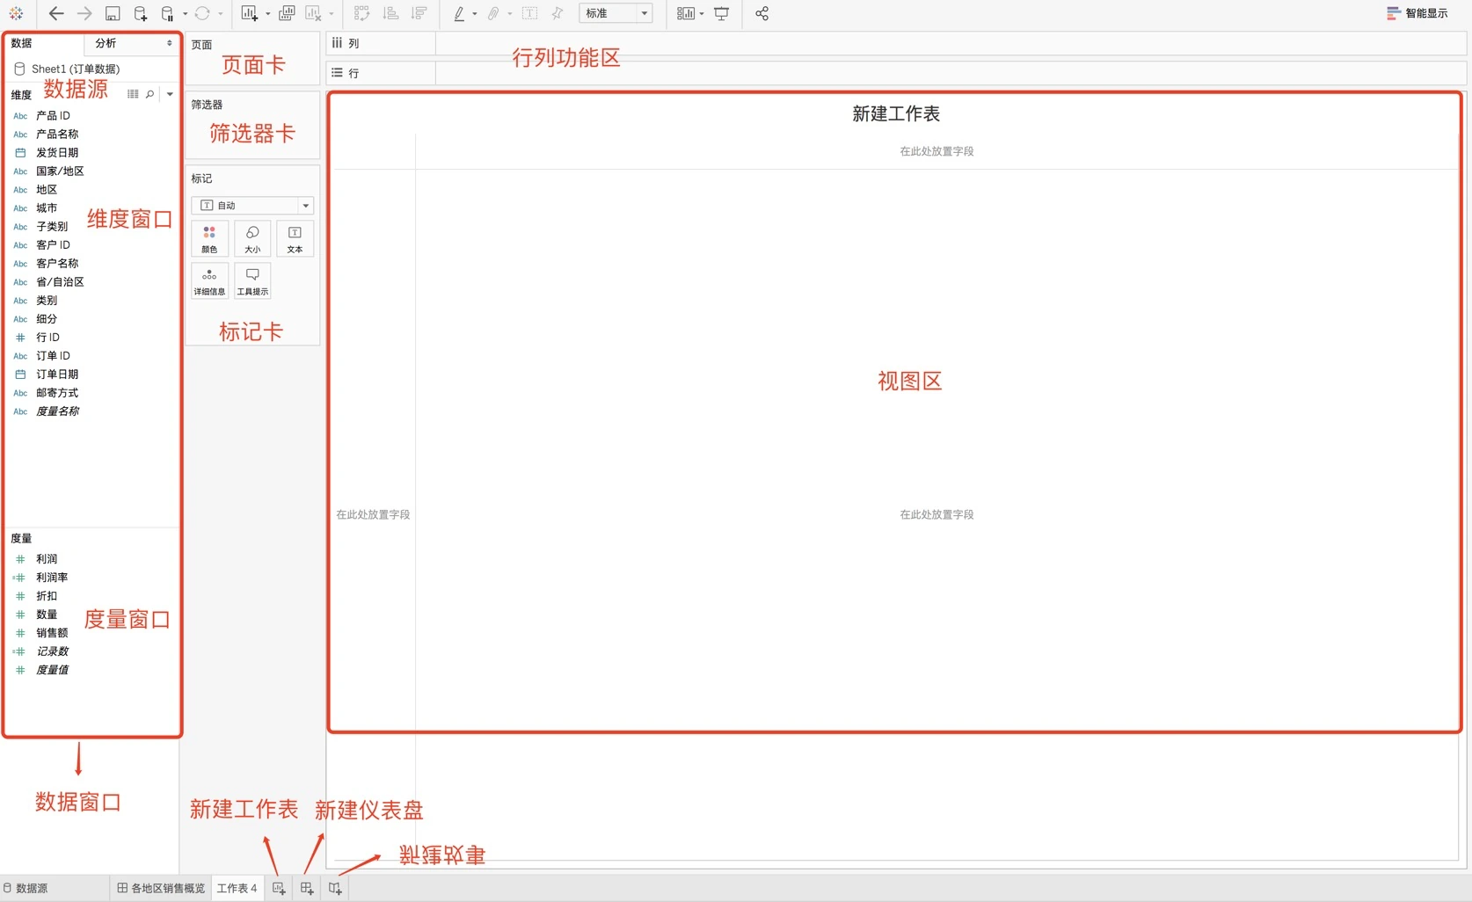Swap rows and columns icon

click(x=361, y=13)
